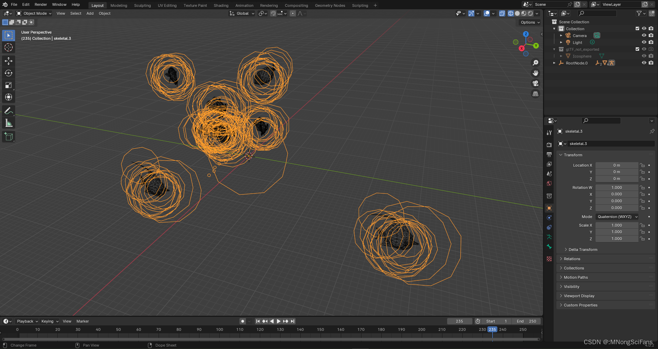This screenshot has height=349, width=658.
Task: Activate the Transform tool
Action: pyautogui.click(x=9, y=97)
